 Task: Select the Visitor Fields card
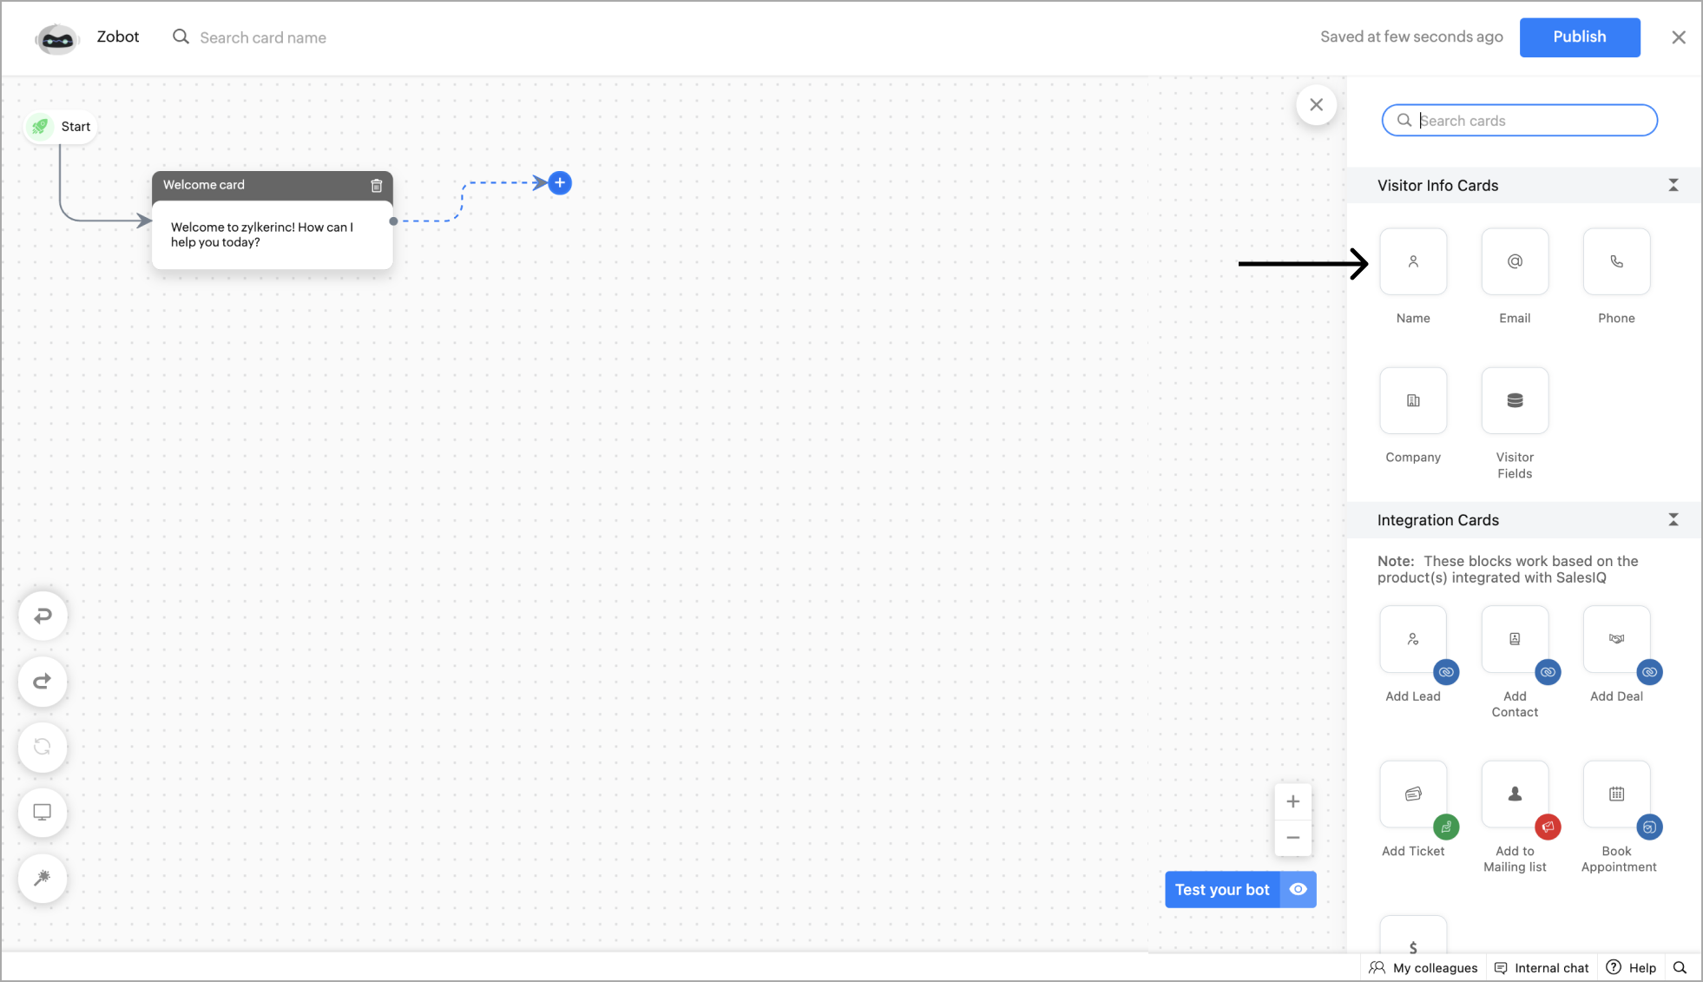pos(1514,401)
